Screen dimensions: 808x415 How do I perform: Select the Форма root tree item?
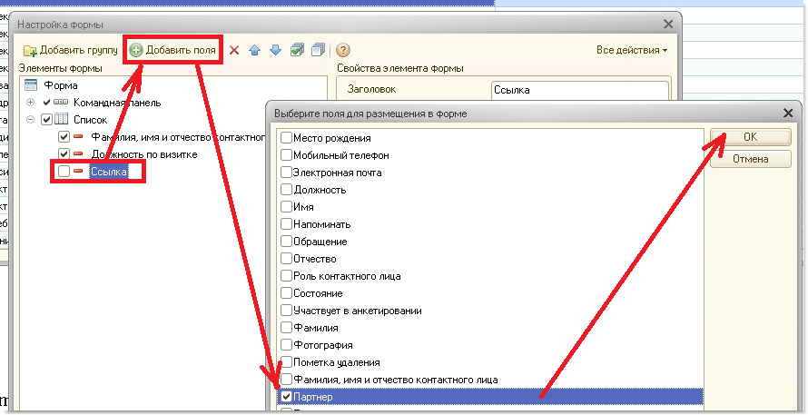pos(60,85)
